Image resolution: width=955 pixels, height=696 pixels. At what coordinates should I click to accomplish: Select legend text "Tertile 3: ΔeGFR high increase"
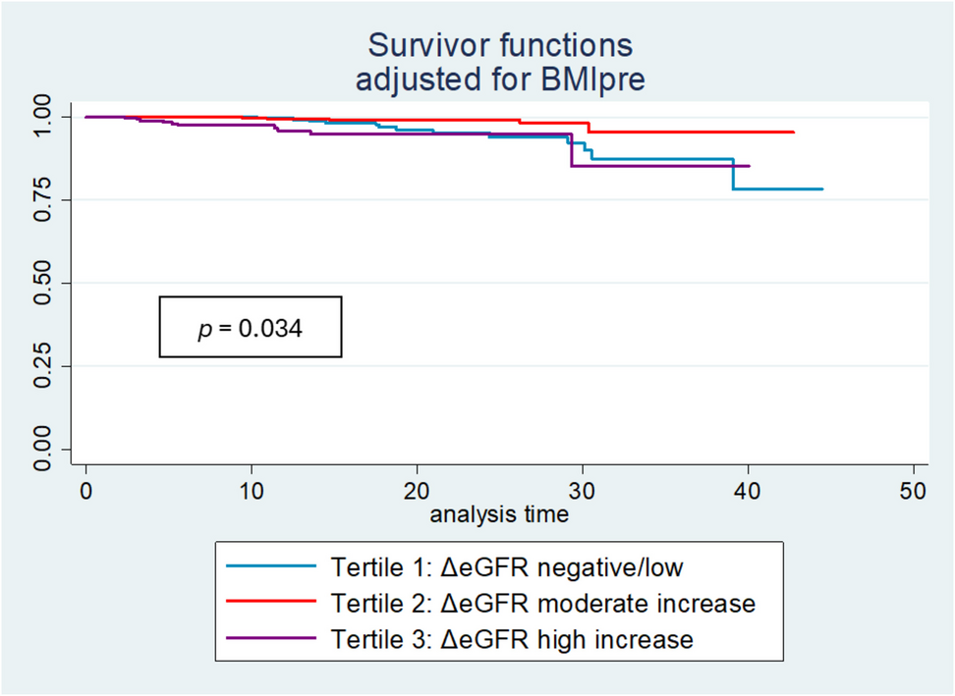click(514, 639)
